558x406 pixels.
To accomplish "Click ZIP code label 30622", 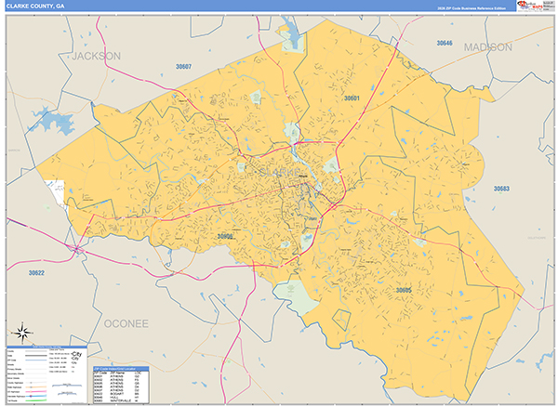I will (x=36, y=273).
